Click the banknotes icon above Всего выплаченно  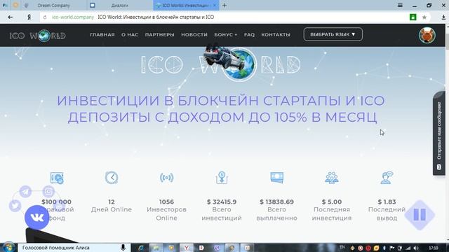click(x=276, y=177)
